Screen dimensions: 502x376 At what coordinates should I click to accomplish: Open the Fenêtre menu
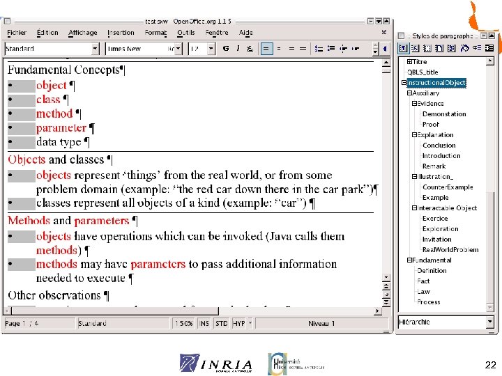pyautogui.click(x=217, y=33)
